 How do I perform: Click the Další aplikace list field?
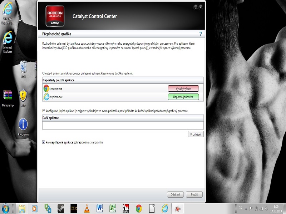(123, 125)
